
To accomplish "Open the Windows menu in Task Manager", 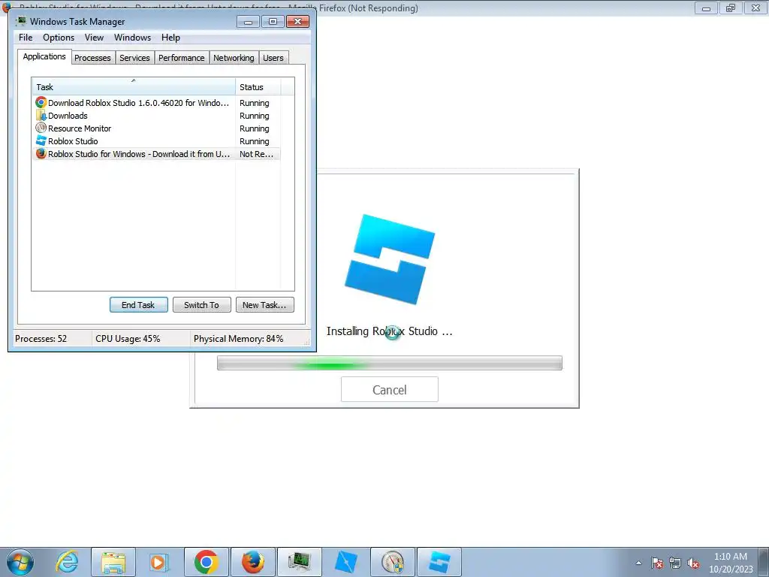I will [x=132, y=38].
